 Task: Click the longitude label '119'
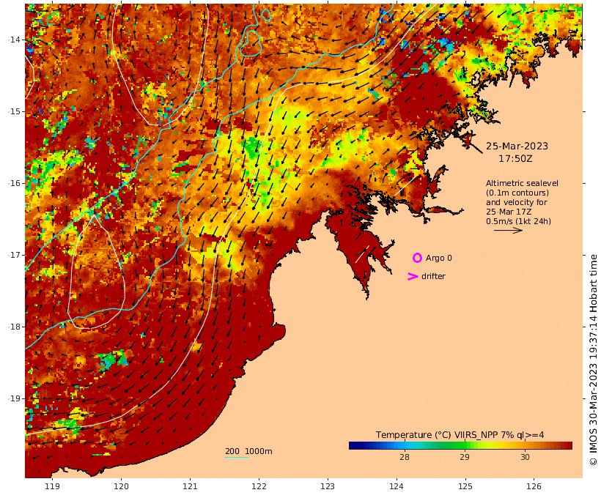53,486
